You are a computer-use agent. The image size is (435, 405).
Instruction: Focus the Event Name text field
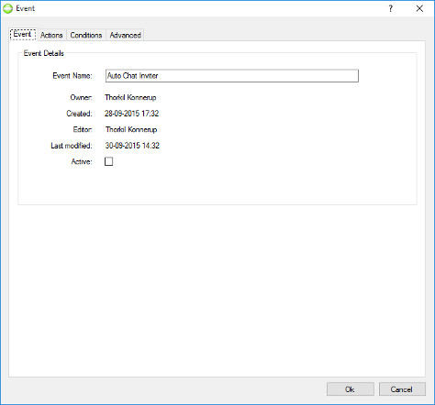pyautogui.click(x=232, y=76)
